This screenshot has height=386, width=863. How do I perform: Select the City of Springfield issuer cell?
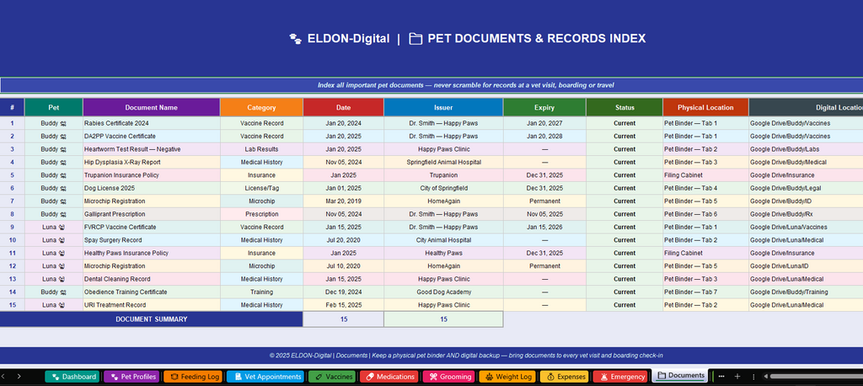click(x=443, y=188)
